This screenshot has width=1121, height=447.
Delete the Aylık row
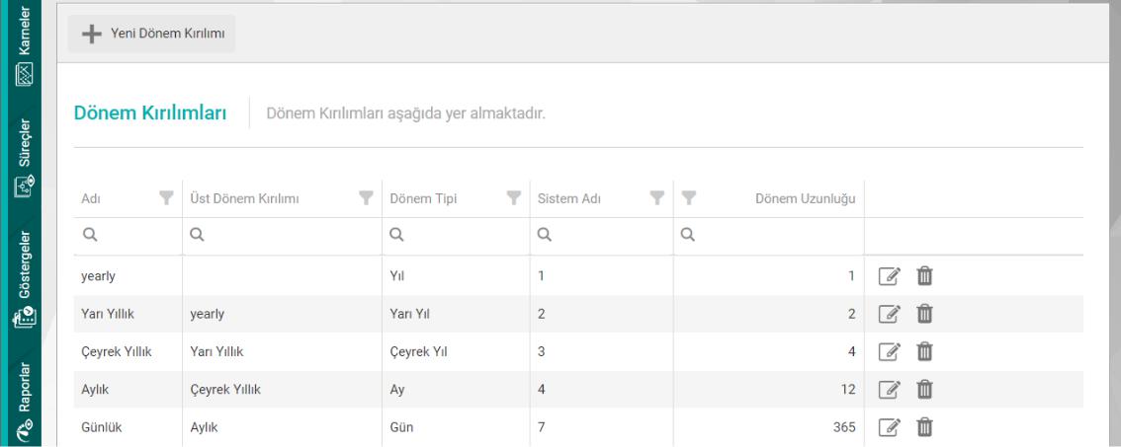925,390
